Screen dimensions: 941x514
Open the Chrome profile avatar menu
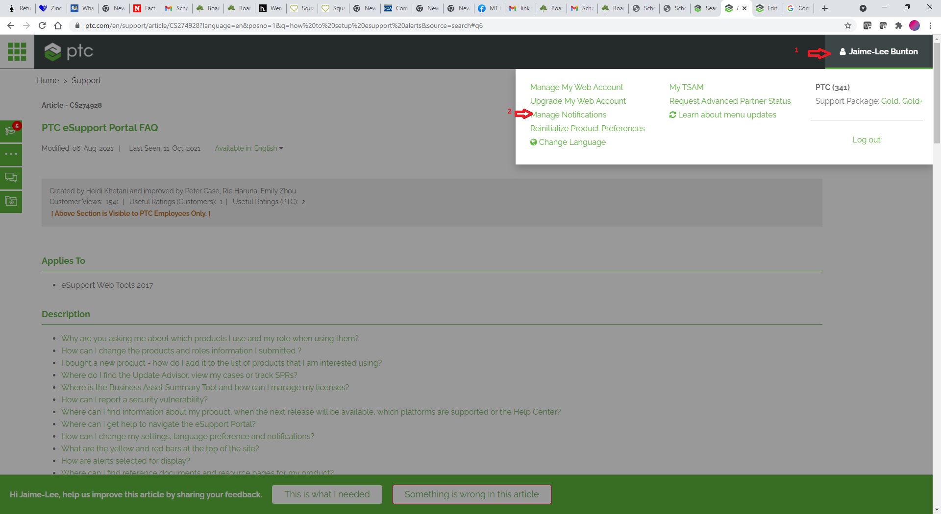click(915, 25)
